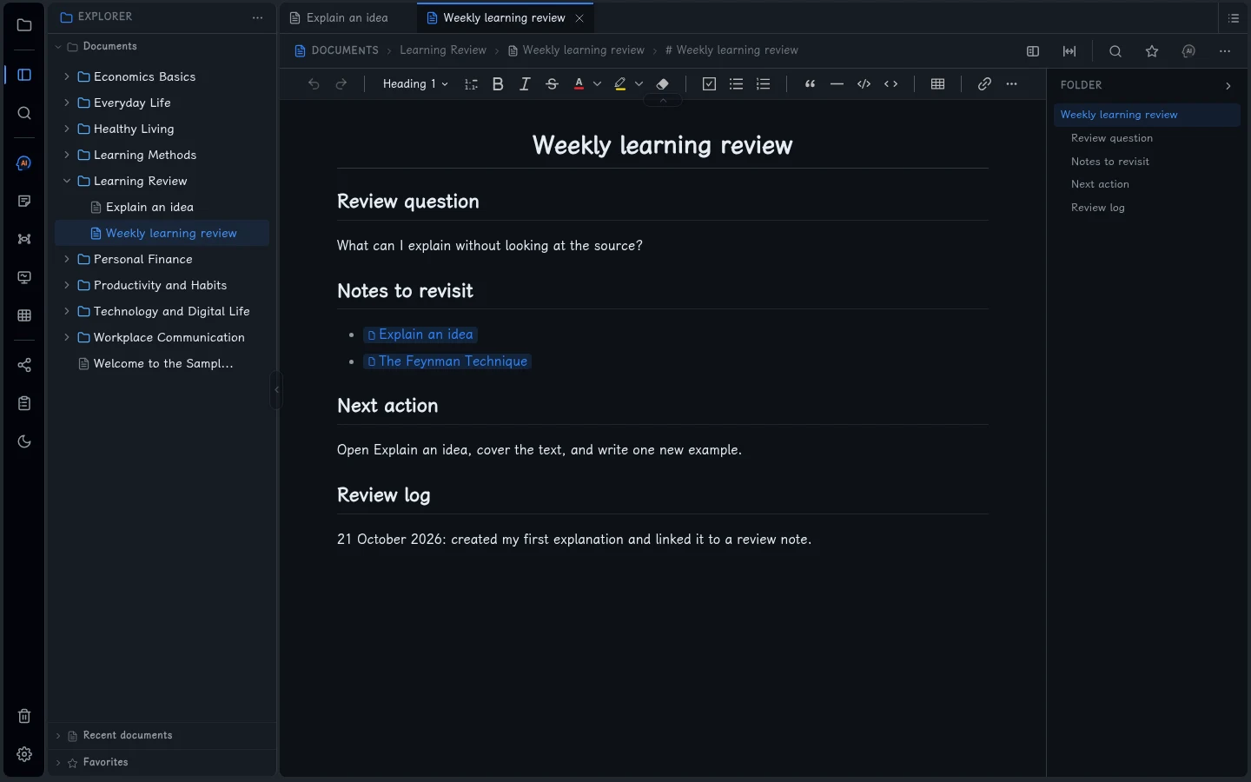This screenshot has height=782, width=1251.
Task: Toggle split view icon in header
Action: [x=1033, y=51]
